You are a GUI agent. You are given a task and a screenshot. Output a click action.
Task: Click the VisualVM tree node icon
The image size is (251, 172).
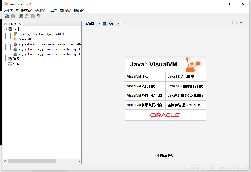pos(15,39)
